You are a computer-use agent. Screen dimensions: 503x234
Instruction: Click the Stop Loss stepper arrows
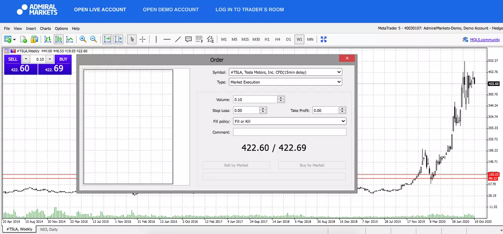(263, 111)
